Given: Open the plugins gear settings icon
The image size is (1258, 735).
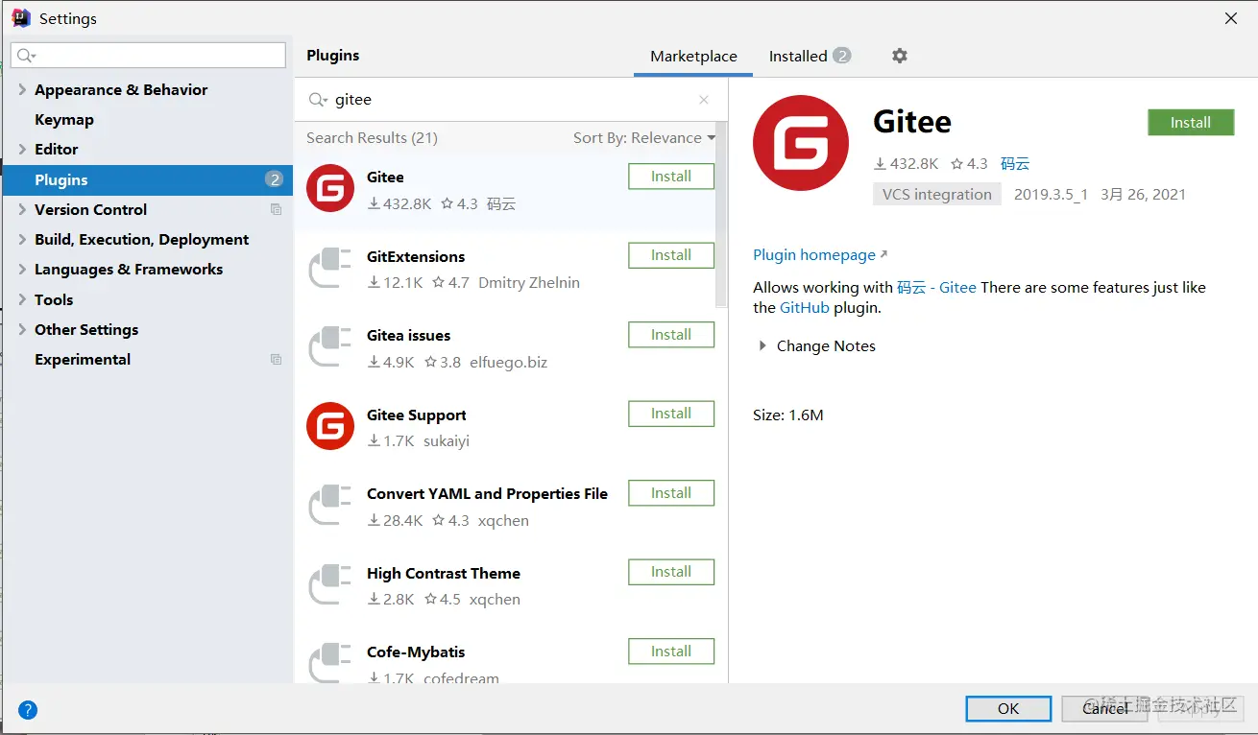Looking at the screenshot, I should [899, 56].
